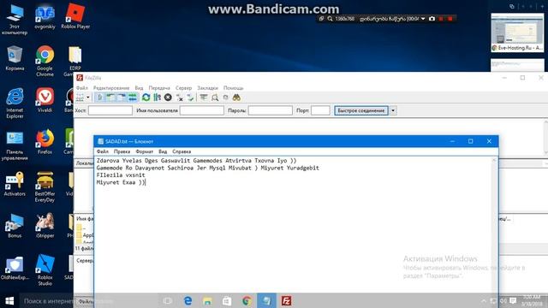Click Bandicam pause recording button

pyautogui.click(x=442, y=19)
